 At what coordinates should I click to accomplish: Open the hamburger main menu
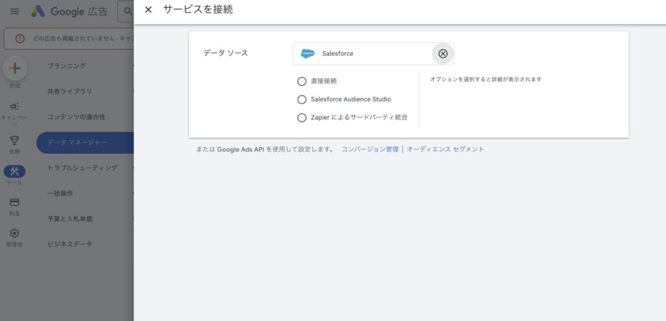point(14,12)
